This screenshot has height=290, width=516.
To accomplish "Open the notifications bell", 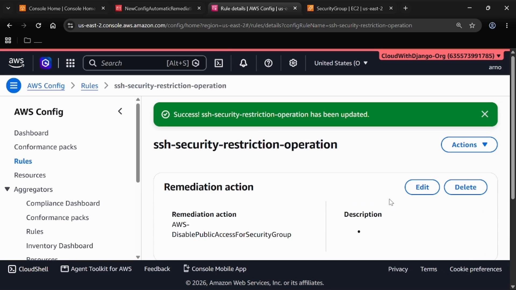I will [243, 63].
